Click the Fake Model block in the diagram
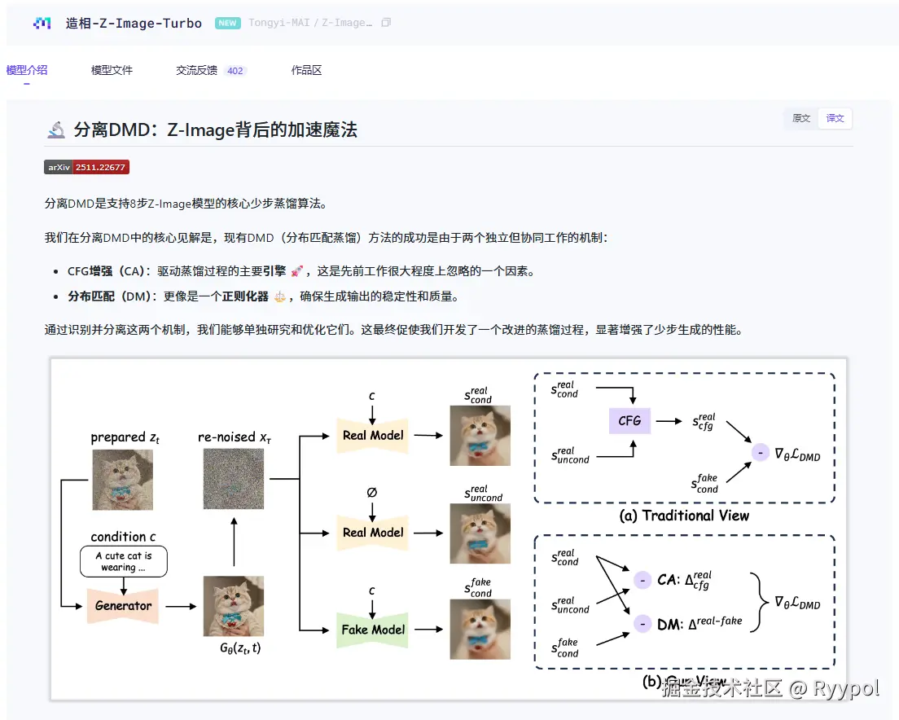The image size is (899, 720). pos(372,630)
